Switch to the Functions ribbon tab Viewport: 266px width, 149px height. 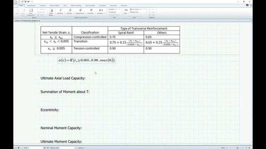click(42, 5)
